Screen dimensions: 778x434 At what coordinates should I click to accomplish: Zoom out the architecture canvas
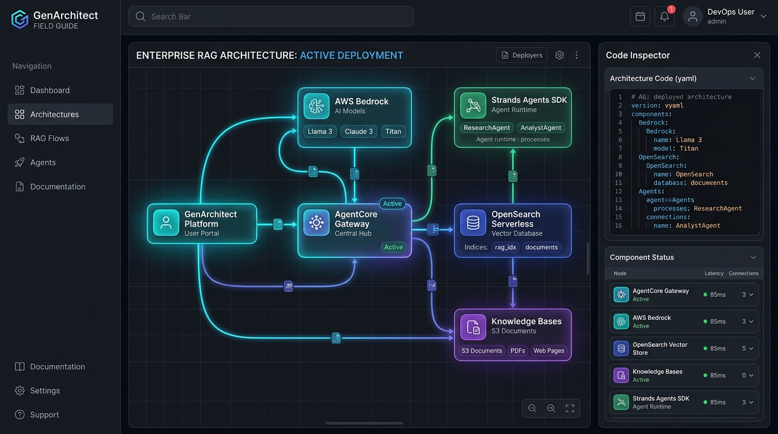(532, 408)
